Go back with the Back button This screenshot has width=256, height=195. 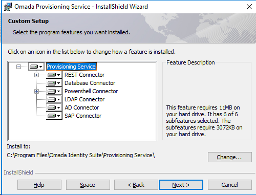[x=136, y=185]
